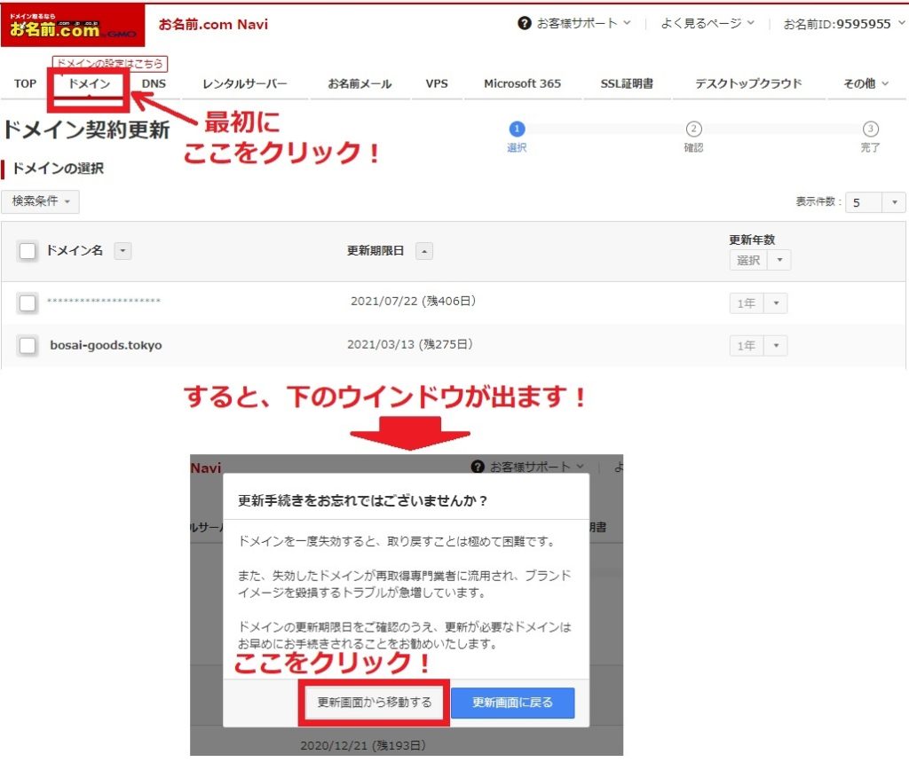Open 1年 dropdown for the 2021/07/22 row

[x=758, y=303]
